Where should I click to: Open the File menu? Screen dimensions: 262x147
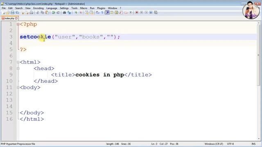(4, 8)
